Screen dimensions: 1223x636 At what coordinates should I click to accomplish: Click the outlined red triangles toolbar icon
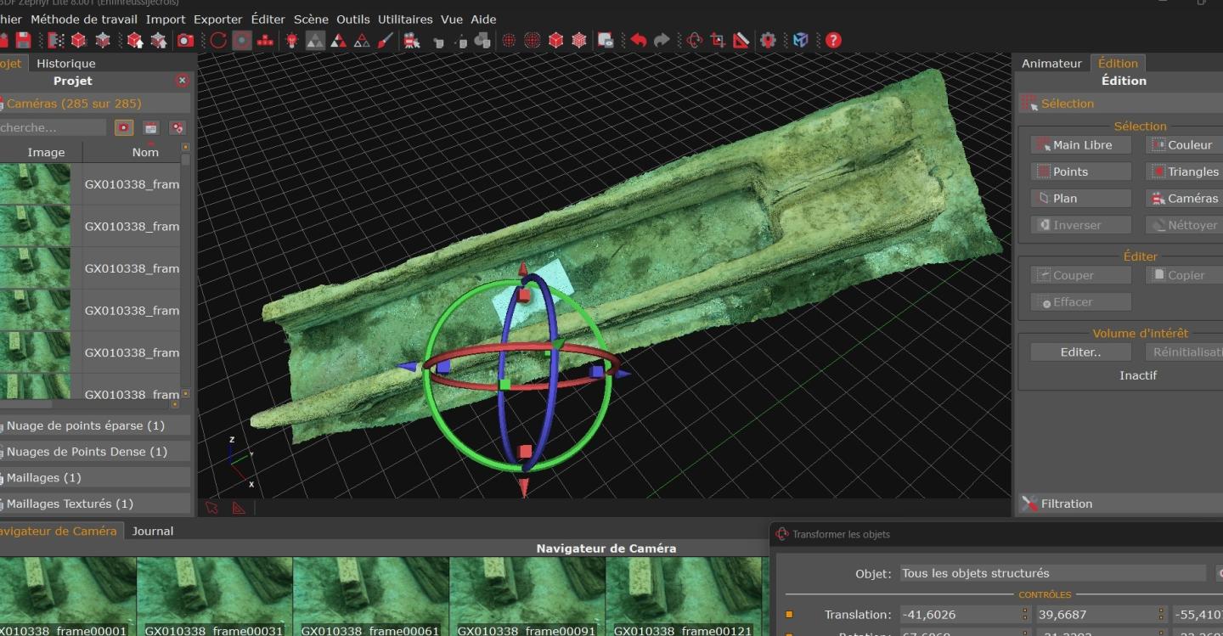point(362,40)
